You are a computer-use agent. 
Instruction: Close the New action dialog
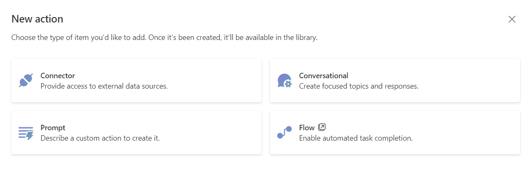coord(512,19)
